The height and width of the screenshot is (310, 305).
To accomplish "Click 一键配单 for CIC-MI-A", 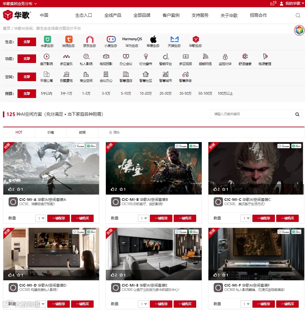I will pos(59,218).
